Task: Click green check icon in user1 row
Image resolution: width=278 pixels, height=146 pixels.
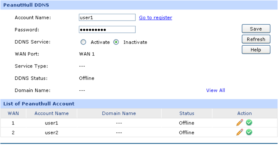Action: tap(249, 123)
